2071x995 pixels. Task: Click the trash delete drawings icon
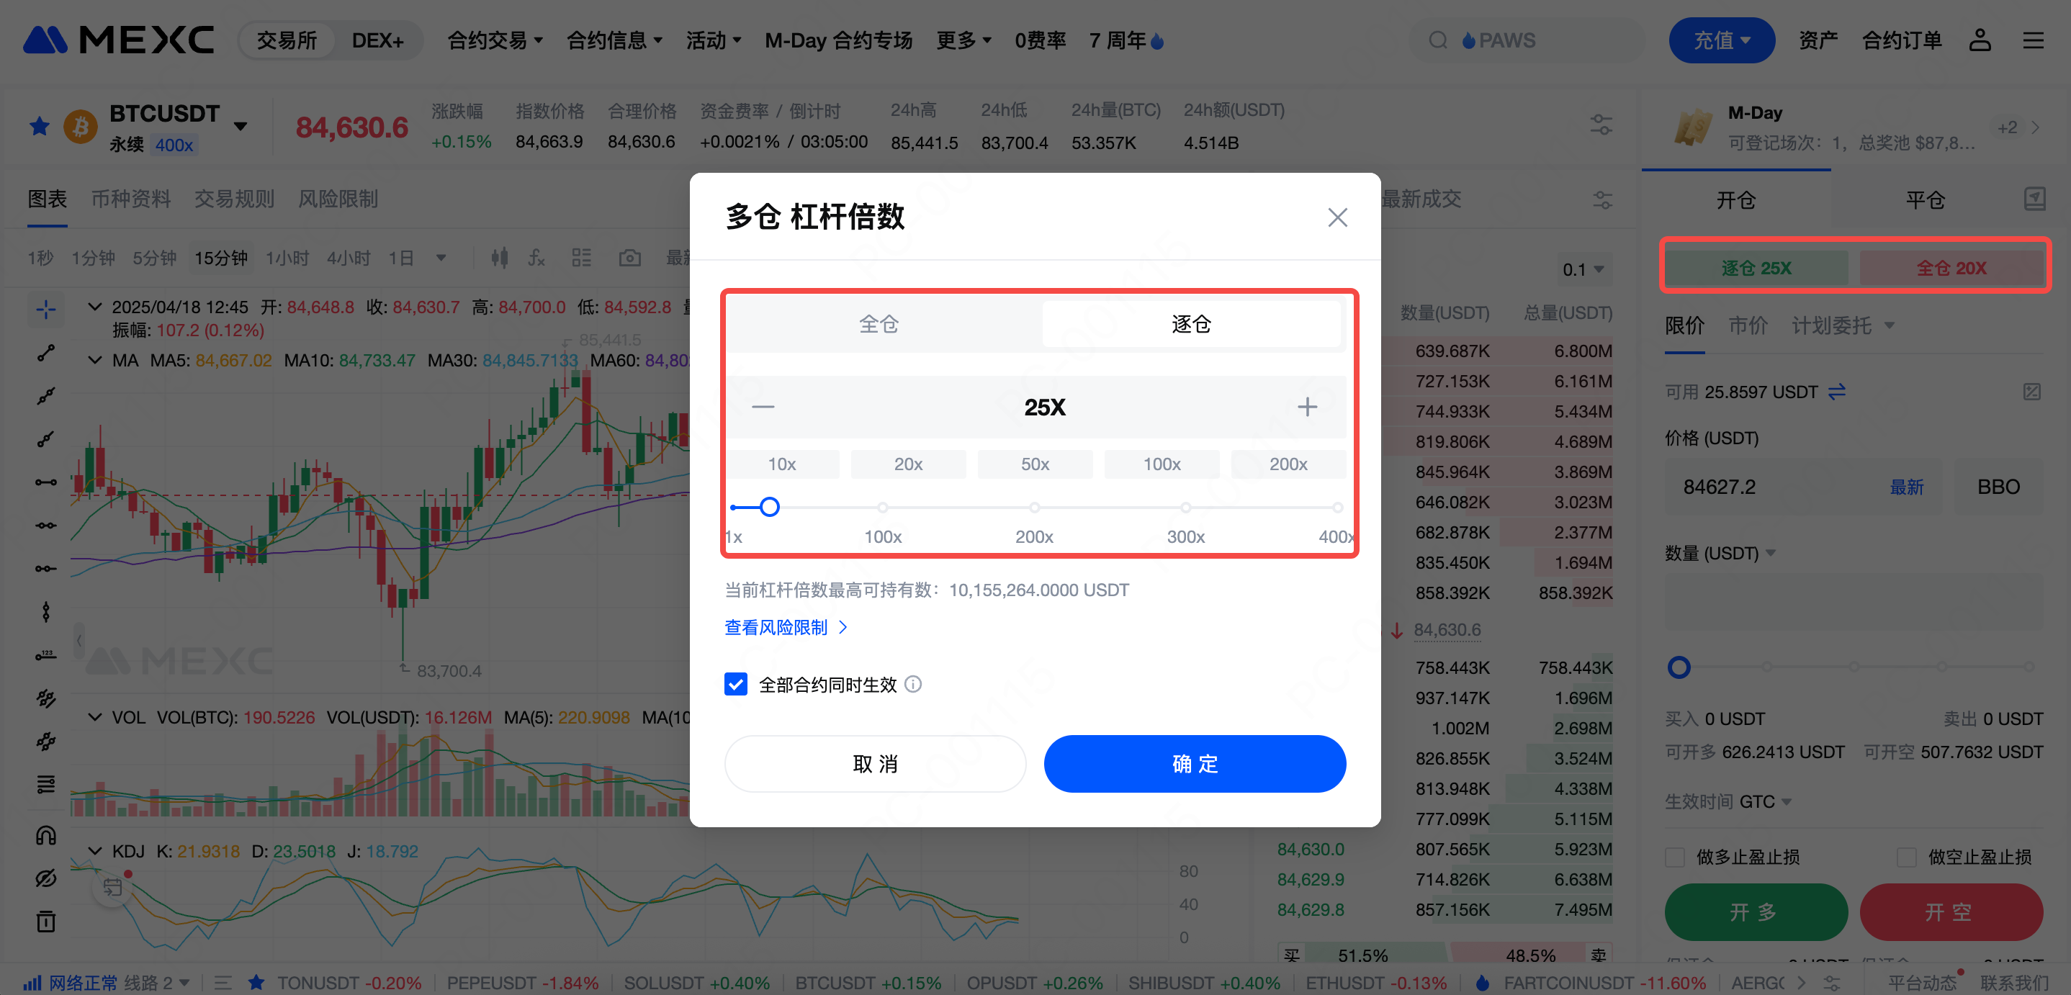tap(46, 921)
